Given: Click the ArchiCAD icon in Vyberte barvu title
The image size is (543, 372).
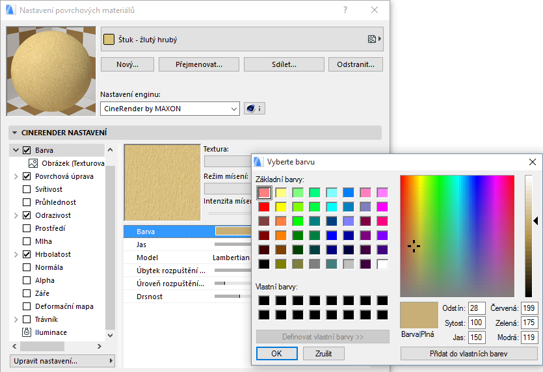Looking at the screenshot, I should [258, 162].
